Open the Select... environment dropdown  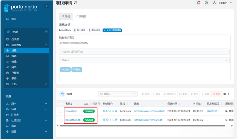tap(145, 60)
